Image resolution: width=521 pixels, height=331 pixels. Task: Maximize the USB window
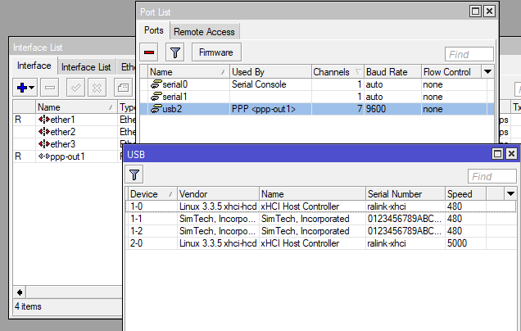497,154
